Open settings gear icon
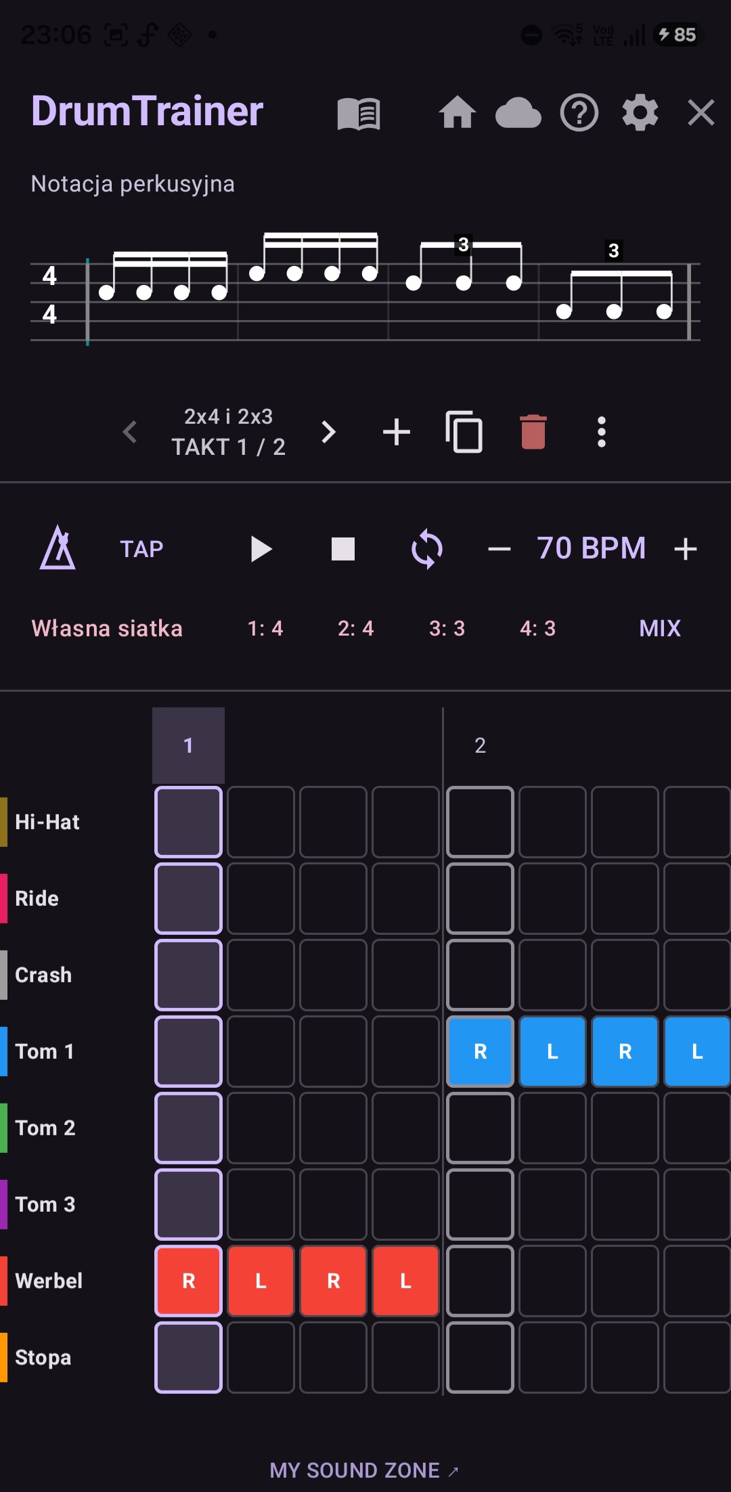 pyautogui.click(x=640, y=112)
